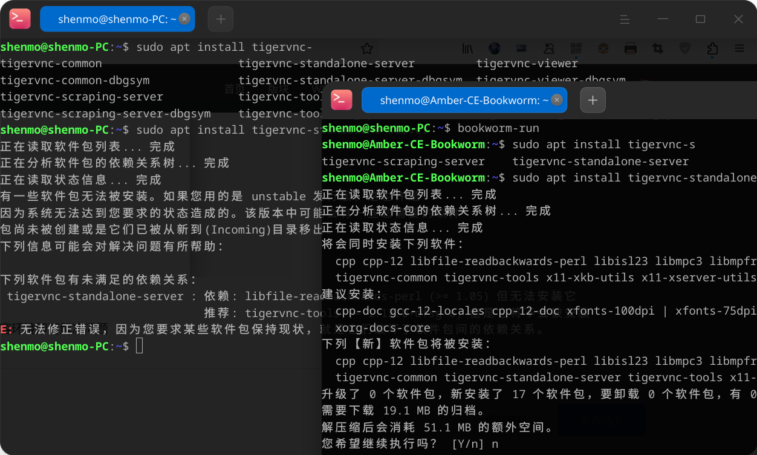Image resolution: width=757 pixels, height=455 pixels.
Task: Click the cursor at the shenmo-PC prompt
Action: pos(140,346)
